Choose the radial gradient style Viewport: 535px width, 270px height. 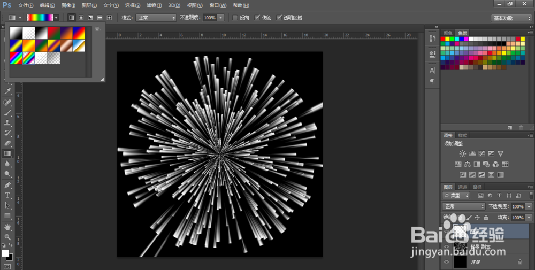pyautogui.click(x=81, y=18)
